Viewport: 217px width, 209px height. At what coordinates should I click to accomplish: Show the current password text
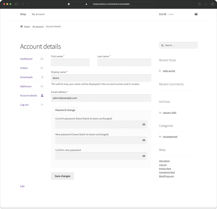(144, 124)
